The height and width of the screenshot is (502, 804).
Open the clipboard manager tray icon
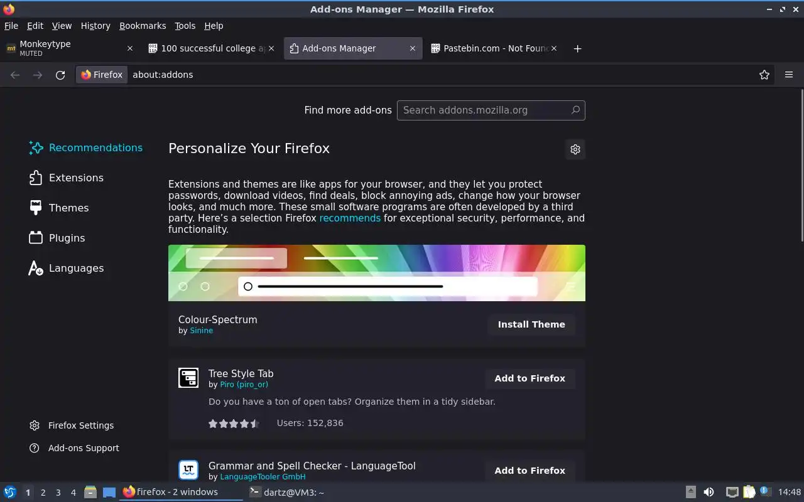749,492
